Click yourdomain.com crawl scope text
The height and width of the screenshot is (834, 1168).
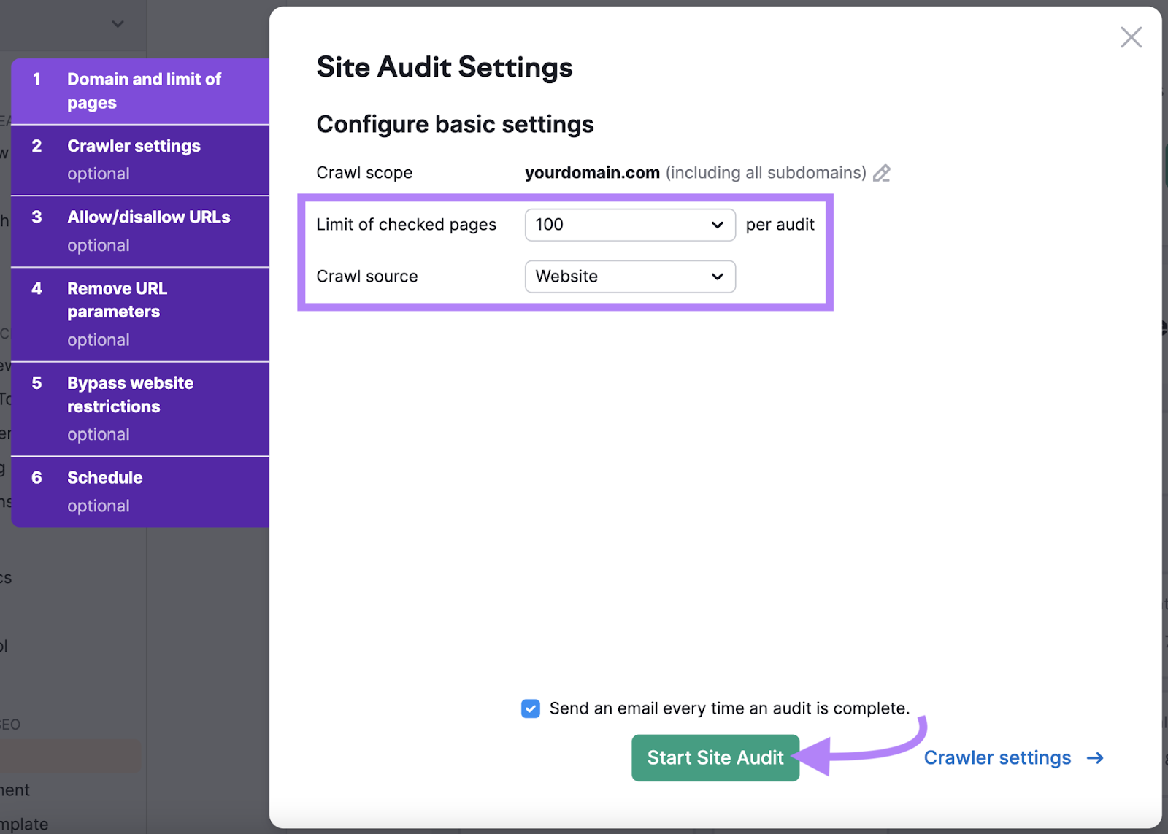point(592,173)
